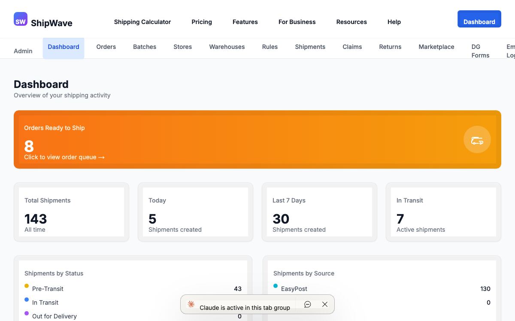Open the Features menu item
515x321 pixels.
(x=245, y=22)
